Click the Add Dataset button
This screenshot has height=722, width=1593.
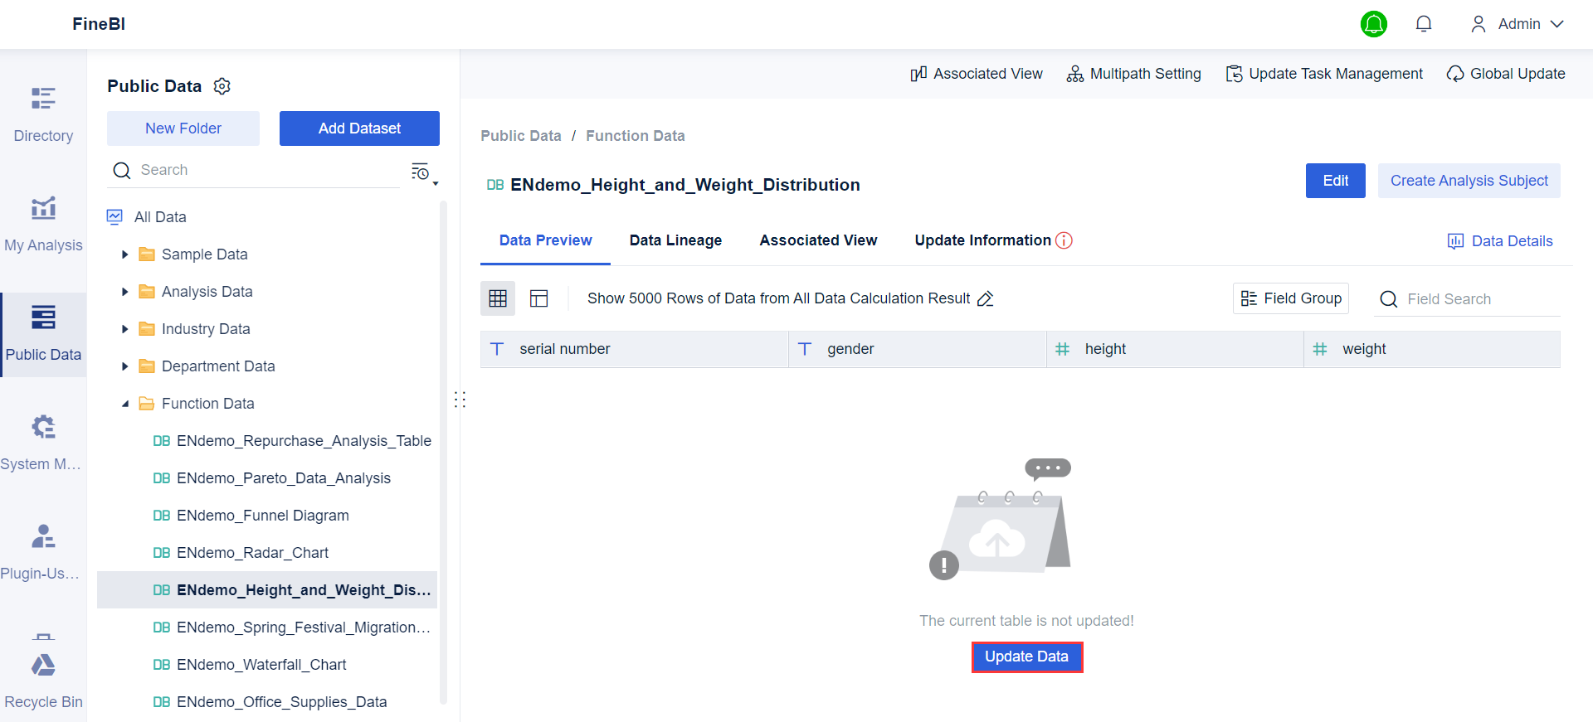(359, 128)
